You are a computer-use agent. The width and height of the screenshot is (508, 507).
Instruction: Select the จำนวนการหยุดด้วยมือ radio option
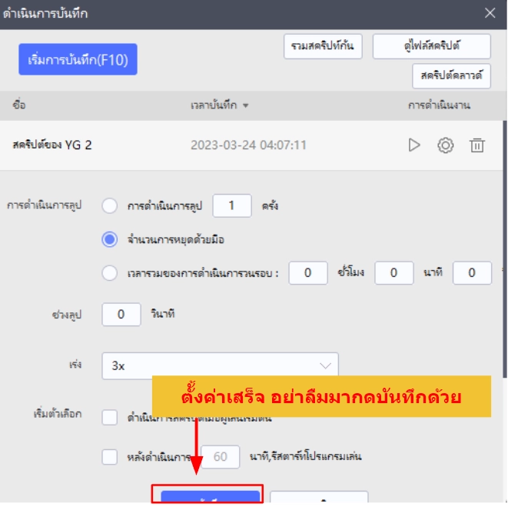coord(110,239)
